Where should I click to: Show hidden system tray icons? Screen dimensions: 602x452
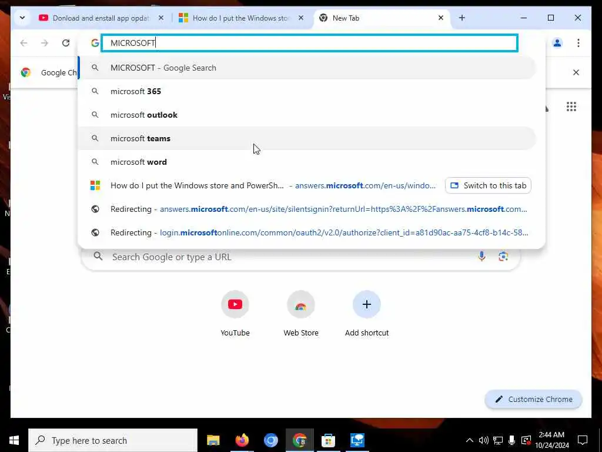[x=469, y=440]
